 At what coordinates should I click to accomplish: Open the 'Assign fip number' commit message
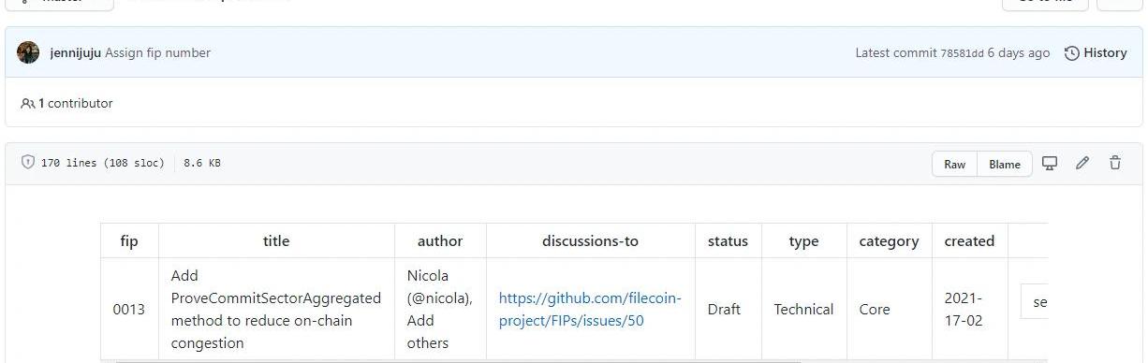[x=157, y=52]
